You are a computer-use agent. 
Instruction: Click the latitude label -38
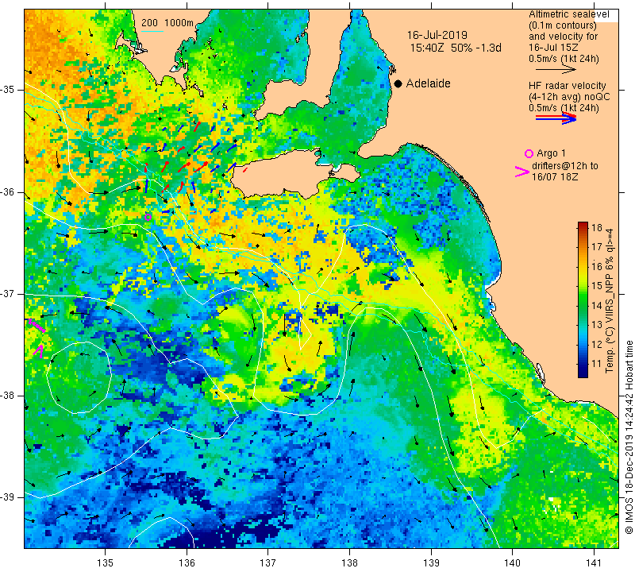click(8, 396)
